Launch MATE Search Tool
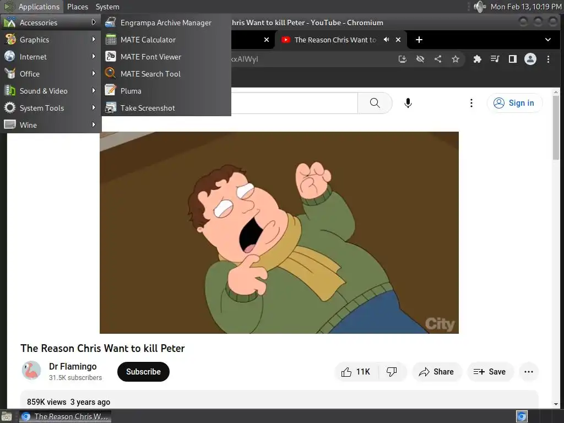Screen dimensions: 564x423 (166, 74)
